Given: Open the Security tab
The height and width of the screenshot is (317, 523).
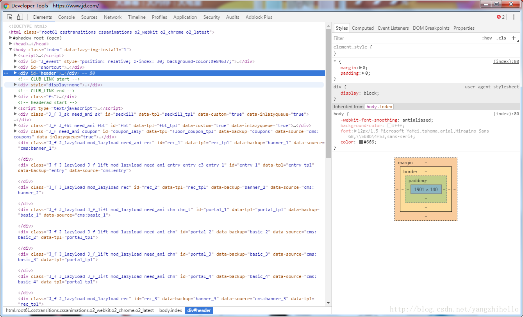Looking at the screenshot, I should point(212,17).
